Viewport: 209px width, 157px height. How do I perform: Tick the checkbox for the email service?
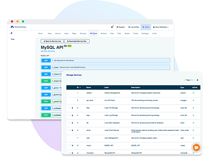point(69,130)
